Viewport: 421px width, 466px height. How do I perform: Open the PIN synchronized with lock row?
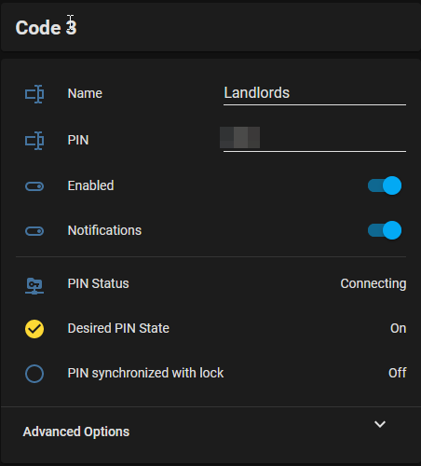pyautogui.click(x=211, y=374)
